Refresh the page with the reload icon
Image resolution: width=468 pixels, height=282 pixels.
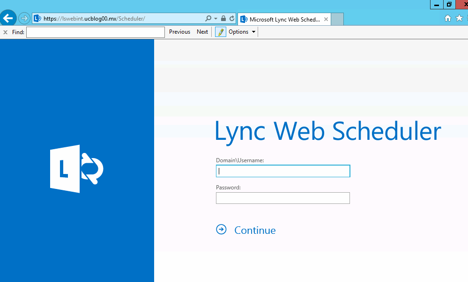point(232,19)
